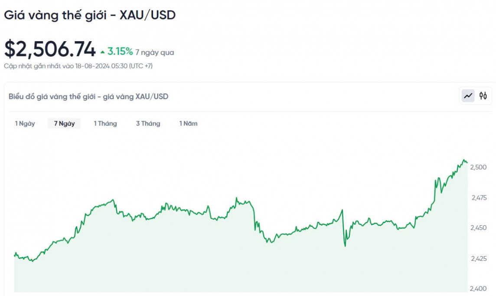
Task: Click the 2,500 y-axis label
Action: tap(479, 167)
